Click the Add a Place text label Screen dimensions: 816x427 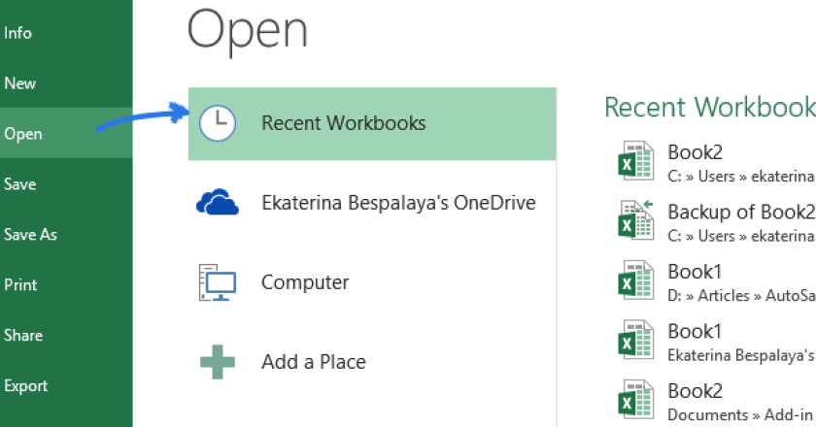313,362
